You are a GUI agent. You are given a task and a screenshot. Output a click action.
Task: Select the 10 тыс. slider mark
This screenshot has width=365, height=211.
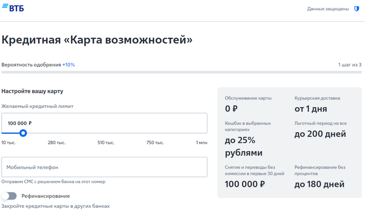coord(8,142)
